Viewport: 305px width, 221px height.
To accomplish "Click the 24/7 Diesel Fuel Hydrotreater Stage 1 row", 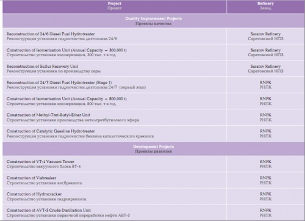I will coord(154,85).
